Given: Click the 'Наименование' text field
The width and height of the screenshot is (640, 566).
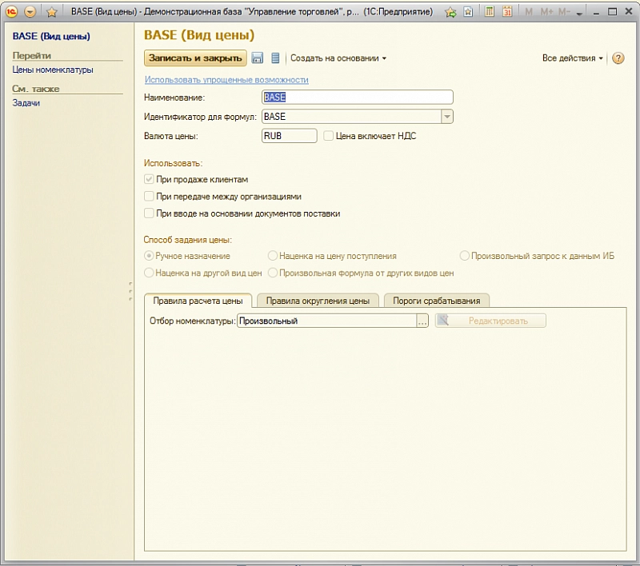Looking at the screenshot, I should point(358,98).
